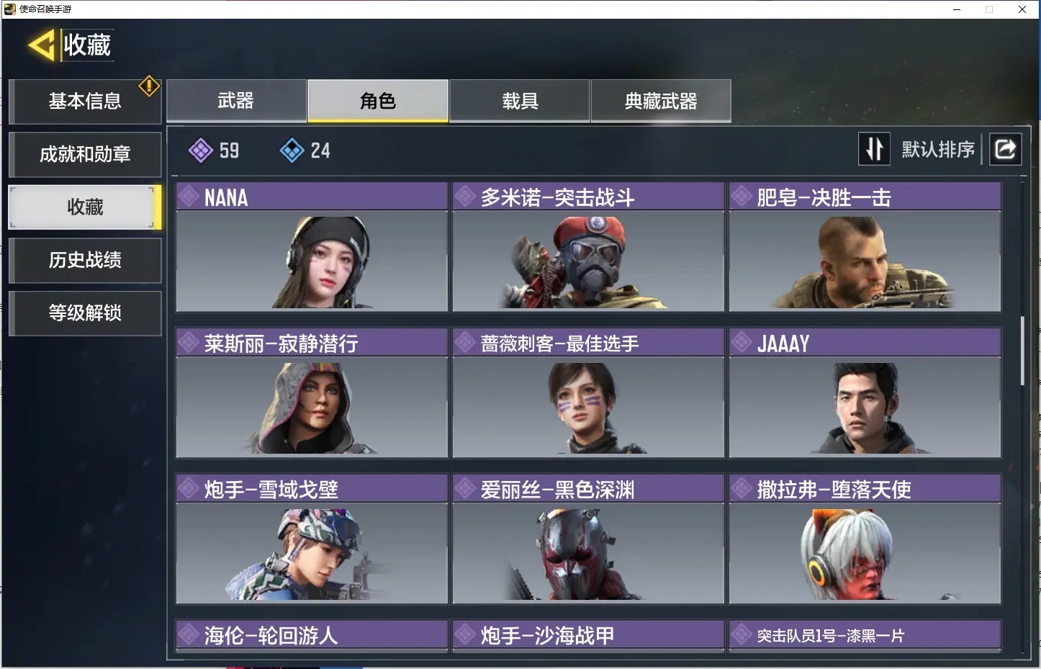
Task: Click the share export icon
Action: click(1005, 149)
